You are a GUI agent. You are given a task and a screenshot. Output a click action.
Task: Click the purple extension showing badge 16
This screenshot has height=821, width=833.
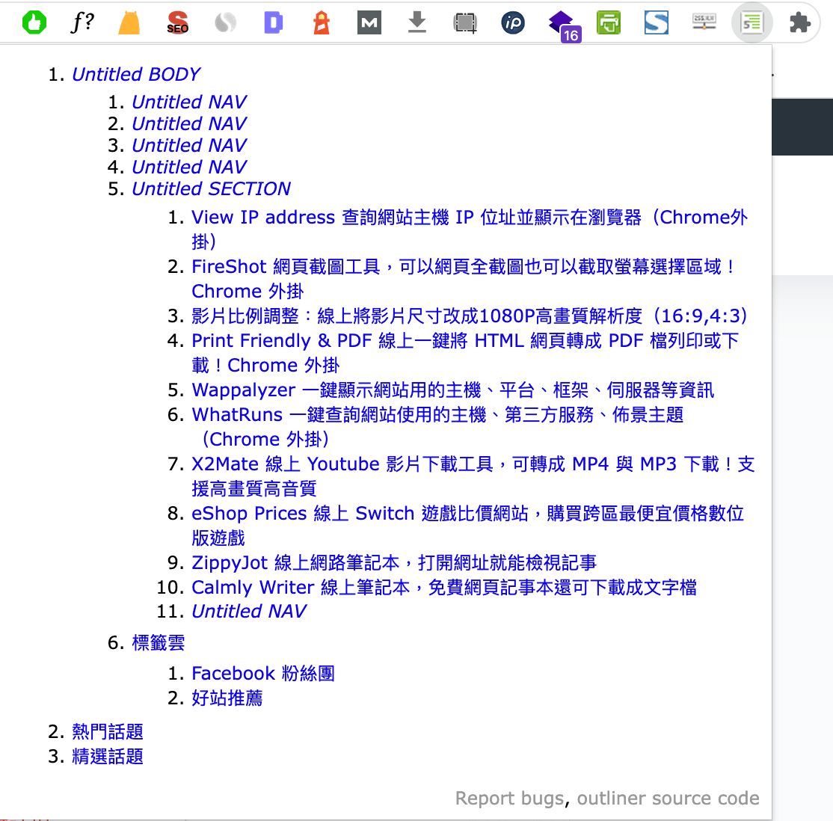click(x=561, y=22)
